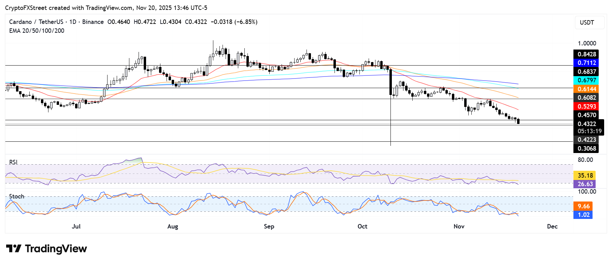Select the Stoch pane label
The image size is (612, 264).
click(x=16, y=196)
